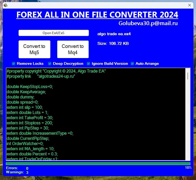The height and width of the screenshot is (180, 196).
Task: Click the IncreasementType =0 line
Action: click(x=40, y=133)
